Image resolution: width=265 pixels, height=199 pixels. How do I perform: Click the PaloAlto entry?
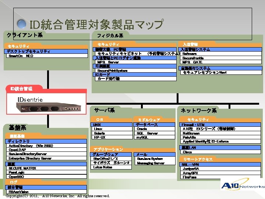(x=221, y=137)
